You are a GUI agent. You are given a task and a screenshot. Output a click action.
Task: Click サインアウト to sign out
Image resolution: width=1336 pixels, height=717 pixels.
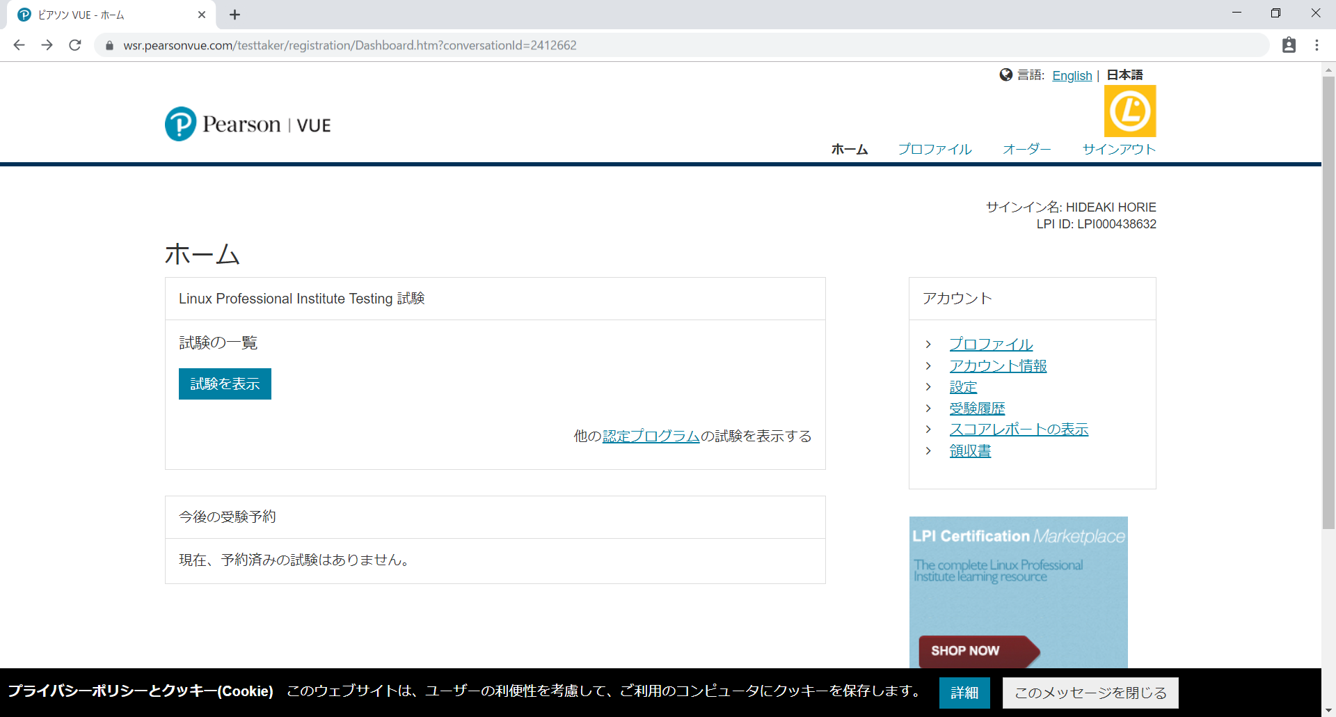(1119, 149)
